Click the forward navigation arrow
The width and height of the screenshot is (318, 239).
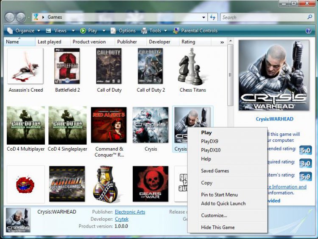[21, 17]
